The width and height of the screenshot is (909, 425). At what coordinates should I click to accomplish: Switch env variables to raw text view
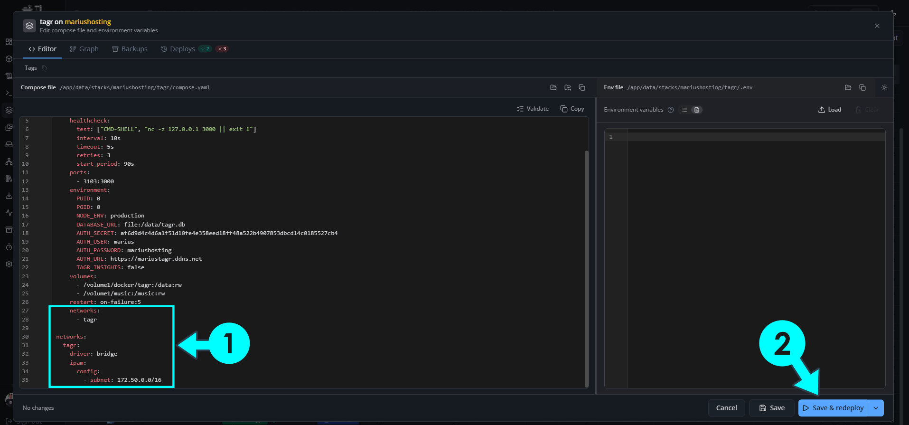point(697,110)
